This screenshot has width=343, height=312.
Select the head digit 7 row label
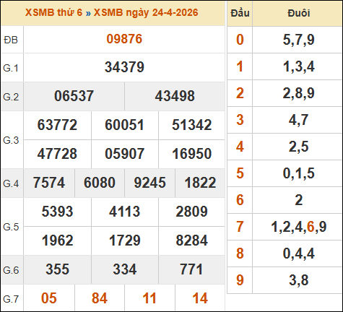click(x=240, y=227)
